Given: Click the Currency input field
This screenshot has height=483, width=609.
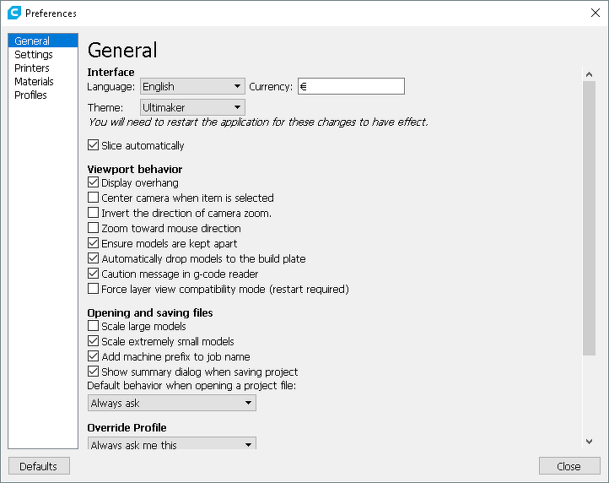Looking at the screenshot, I should 351,86.
